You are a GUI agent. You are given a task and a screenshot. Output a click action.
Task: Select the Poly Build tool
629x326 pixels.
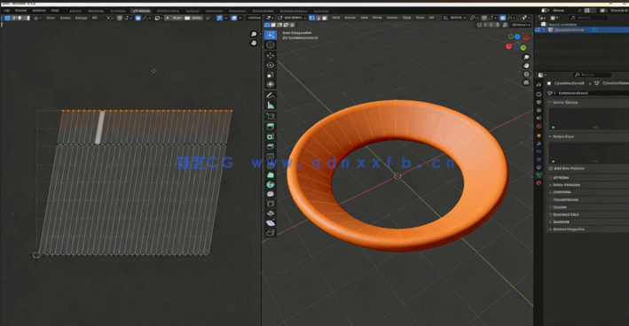pos(271,175)
